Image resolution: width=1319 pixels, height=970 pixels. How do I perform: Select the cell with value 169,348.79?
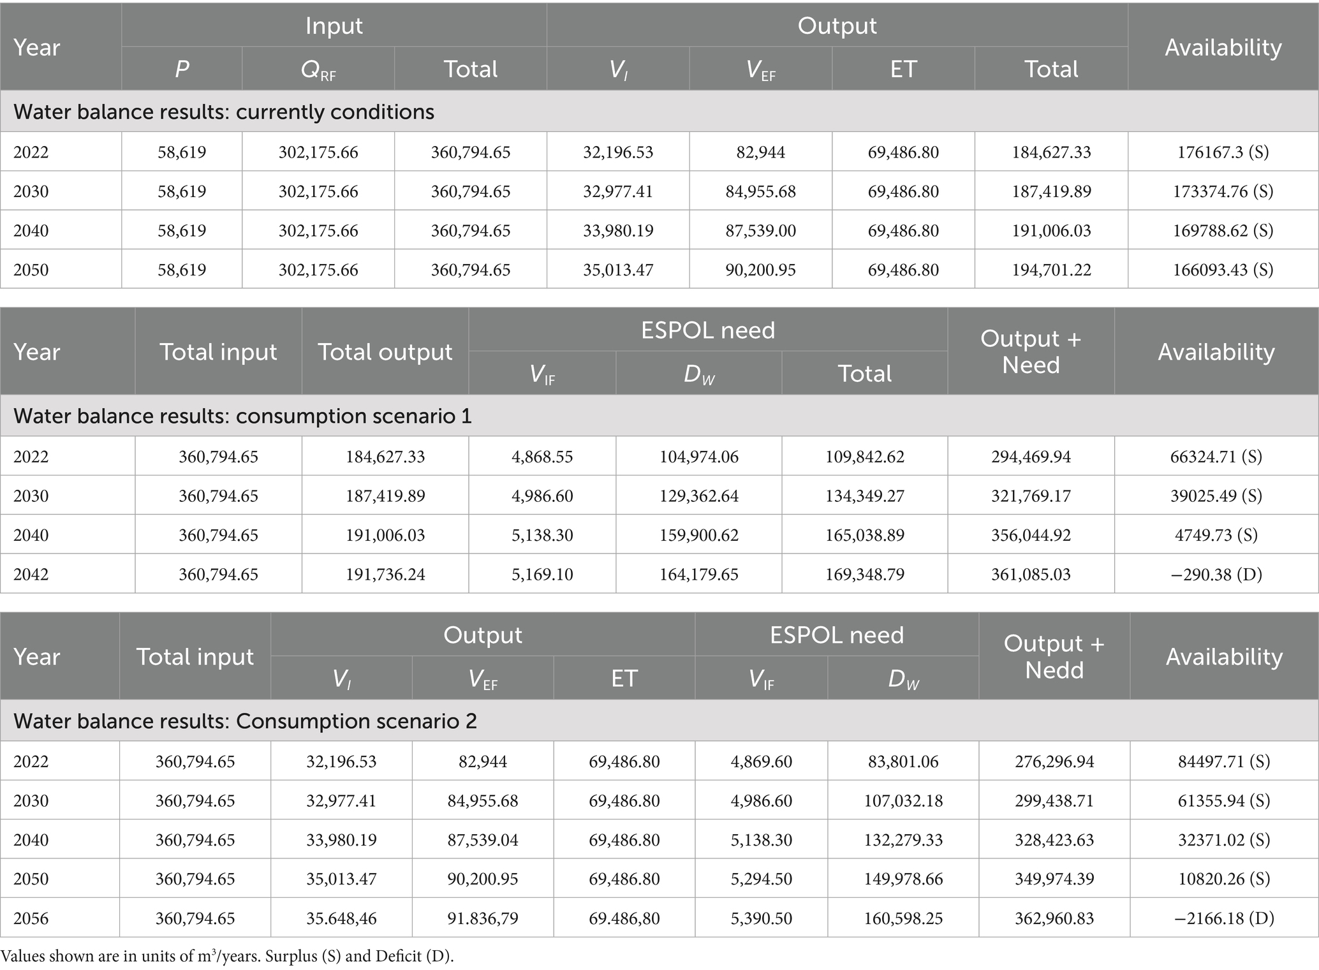click(x=864, y=574)
